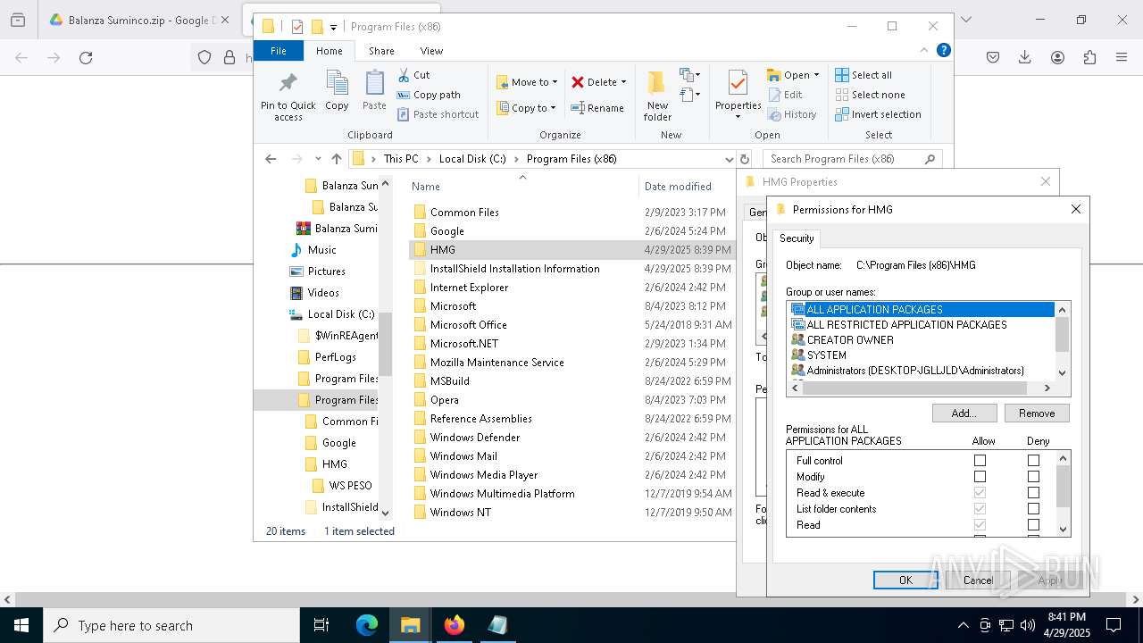The height and width of the screenshot is (643, 1143).
Task: Tick Deny checkbox for Read & execute
Action: (x=1033, y=493)
